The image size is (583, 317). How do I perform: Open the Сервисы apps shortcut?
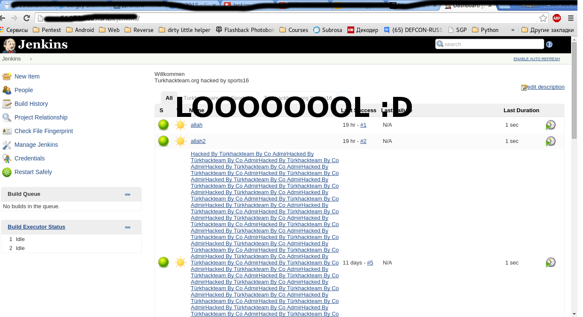pyautogui.click(x=14, y=30)
